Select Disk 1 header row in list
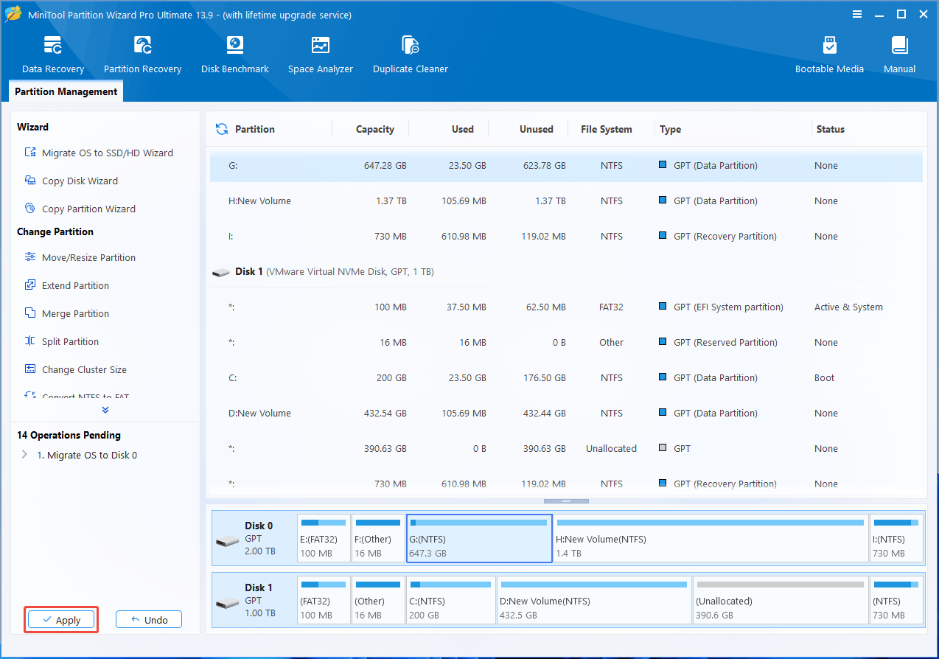Viewport: 939px width, 659px height. (566, 272)
